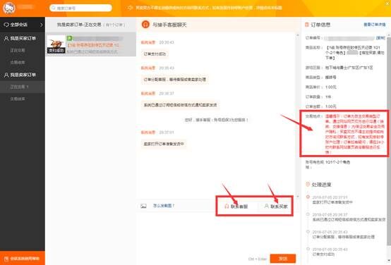
Task: Click the person icon beside 联系买家
Action: coord(267,207)
